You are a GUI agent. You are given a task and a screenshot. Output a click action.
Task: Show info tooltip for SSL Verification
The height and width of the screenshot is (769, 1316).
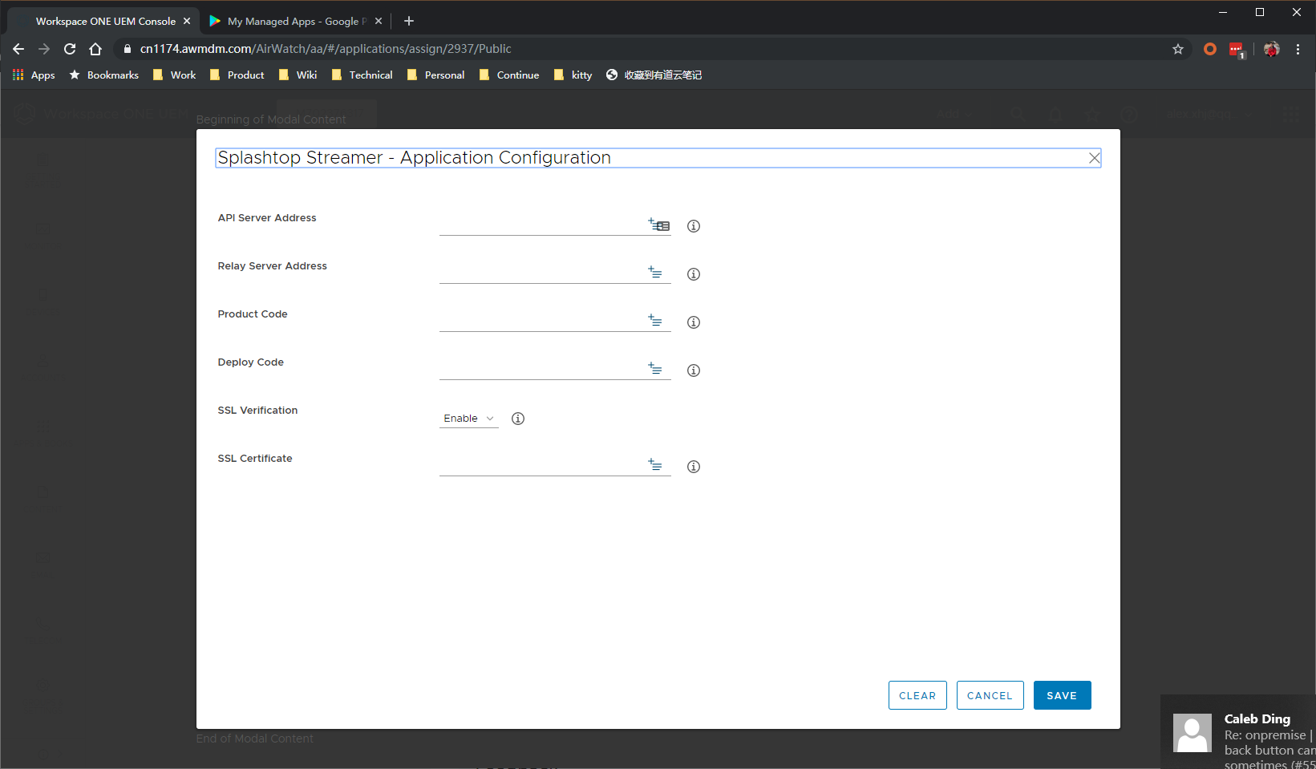518,419
